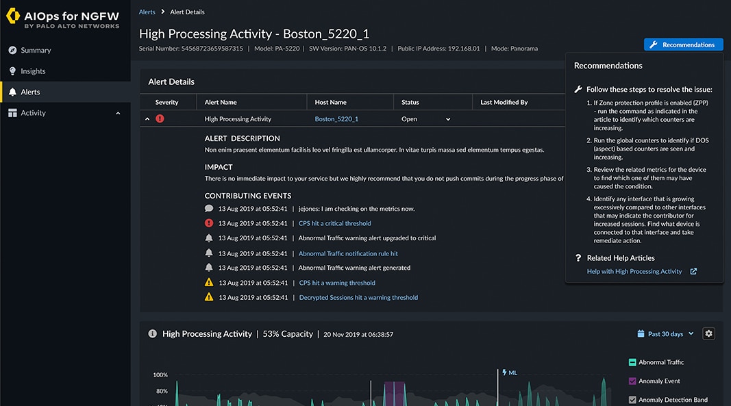Screen dimensions: 731x406
Task: Click the Summary compass icon in sidebar
Action: [12, 50]
